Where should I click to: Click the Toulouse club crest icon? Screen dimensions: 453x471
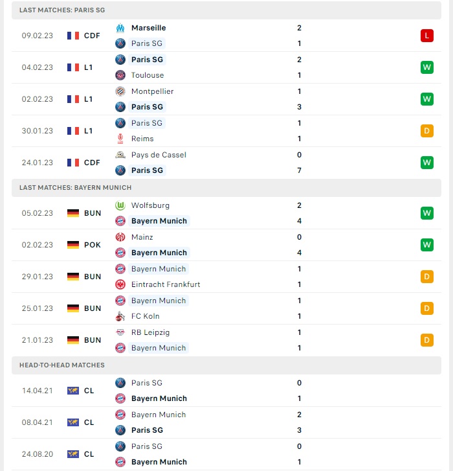tap(120, 75)
